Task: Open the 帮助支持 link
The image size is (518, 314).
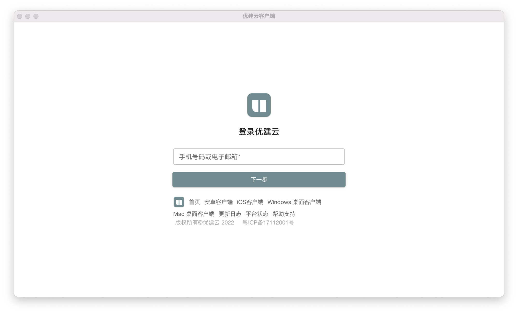Action: tap(284, 214)
